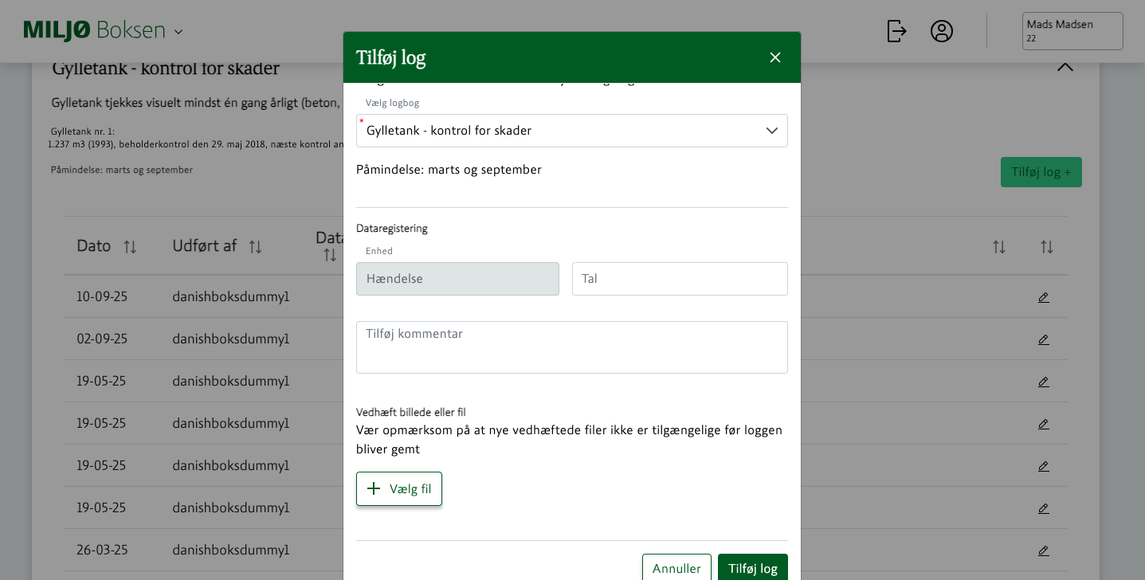Screen dimensions: 1145x580
Task: Open the Vælg logbog dropdown
Action: (571, 131)
